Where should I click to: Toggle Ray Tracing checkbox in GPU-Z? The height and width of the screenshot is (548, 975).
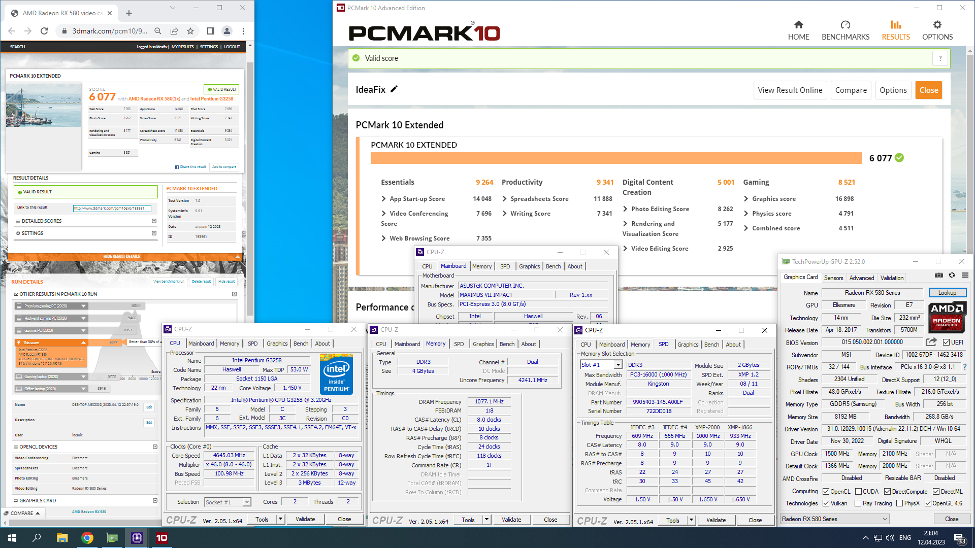[858, 503]
